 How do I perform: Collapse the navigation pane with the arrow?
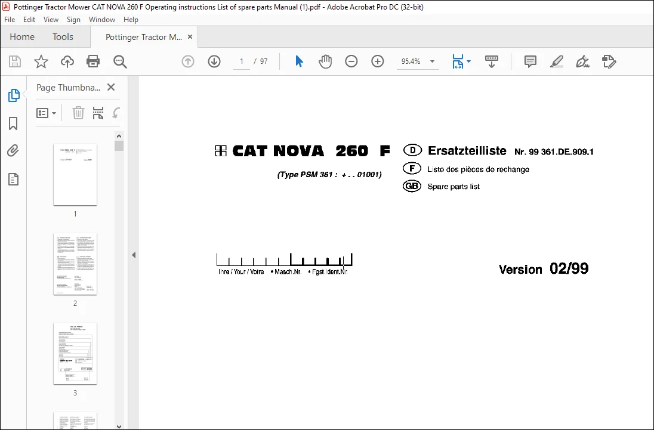134,255
